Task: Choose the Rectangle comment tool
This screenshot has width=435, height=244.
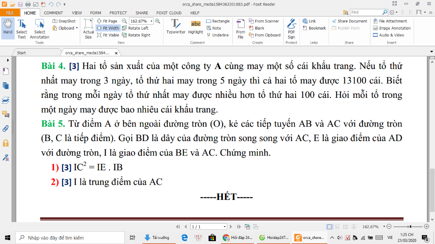Action: (218, 21)
